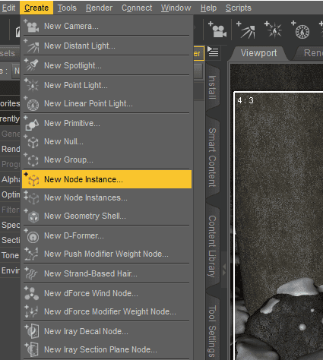323x360 pixels.
Task: Choose New Point Light... entry
Action: coord(106,85)
